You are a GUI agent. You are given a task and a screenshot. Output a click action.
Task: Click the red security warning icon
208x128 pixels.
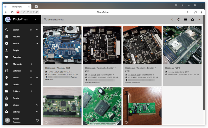18,12
